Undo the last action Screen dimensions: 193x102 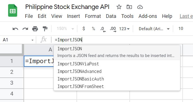pos(15,29)
